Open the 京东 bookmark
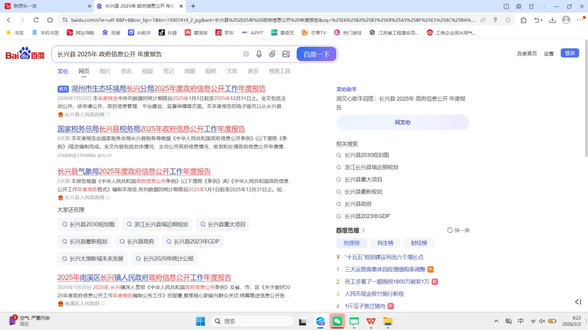This screenshot has width=588, height=330. [224, 33]
